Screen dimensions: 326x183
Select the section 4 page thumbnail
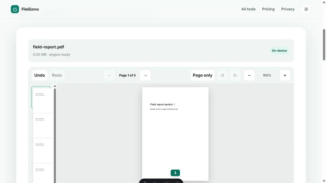(x=43, y=173)
